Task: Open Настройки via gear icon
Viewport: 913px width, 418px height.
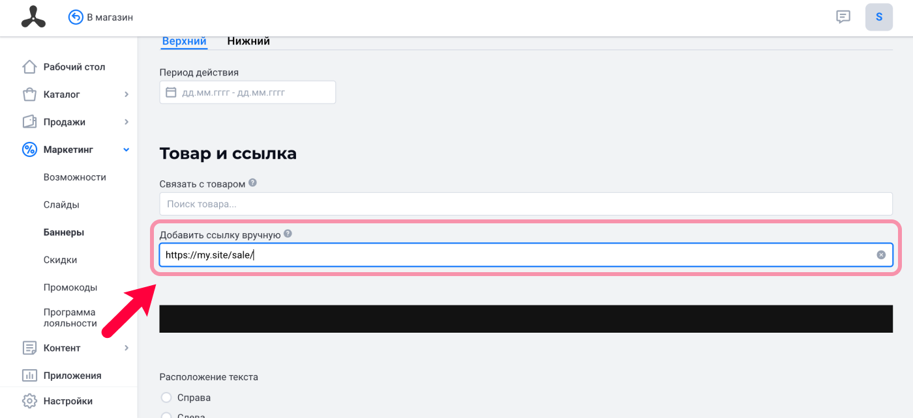Action: (x=29, y=401)
